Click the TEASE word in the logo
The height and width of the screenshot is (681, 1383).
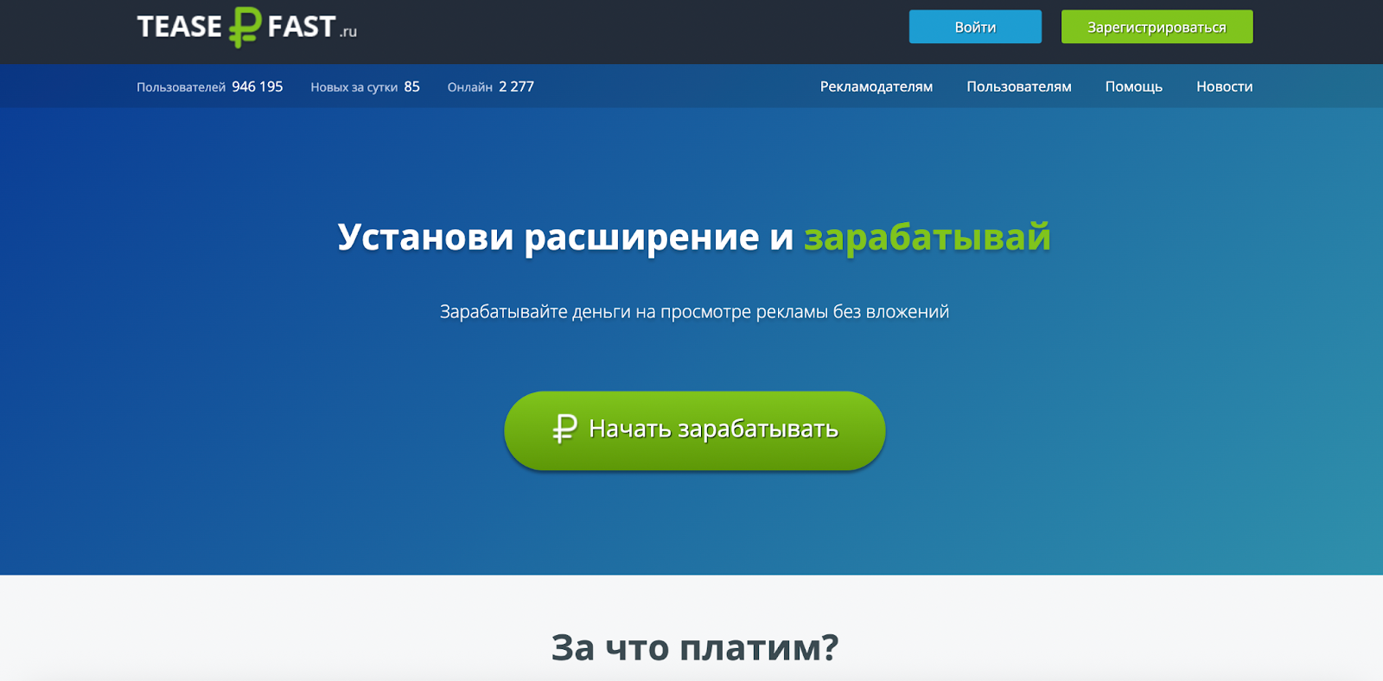point(180,27)
